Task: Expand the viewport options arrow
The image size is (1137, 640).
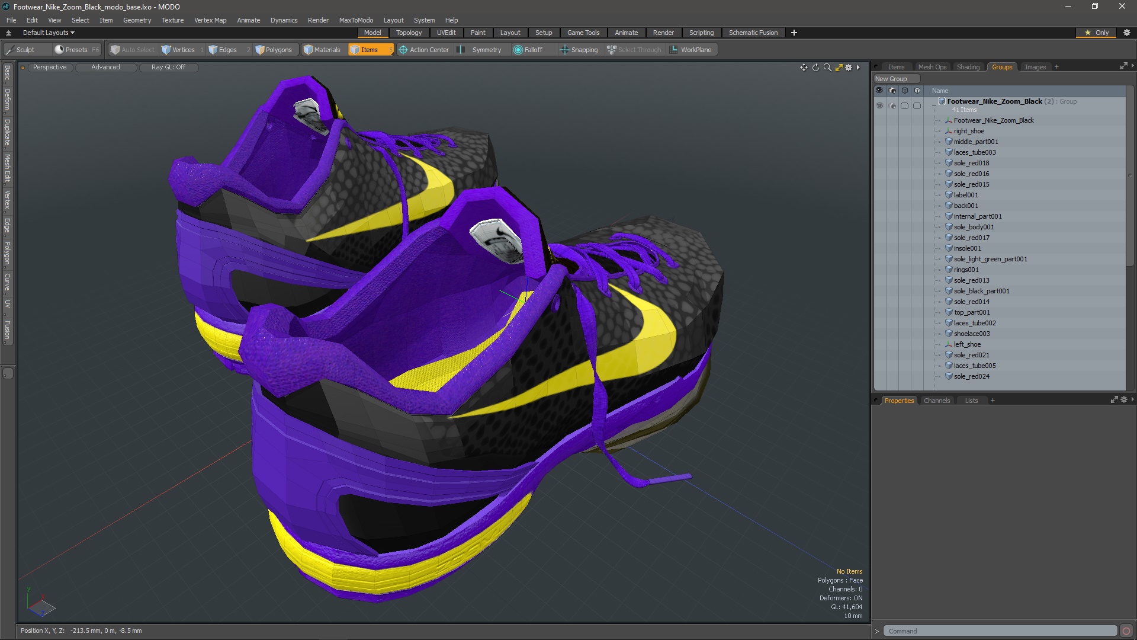Action: 858,68
